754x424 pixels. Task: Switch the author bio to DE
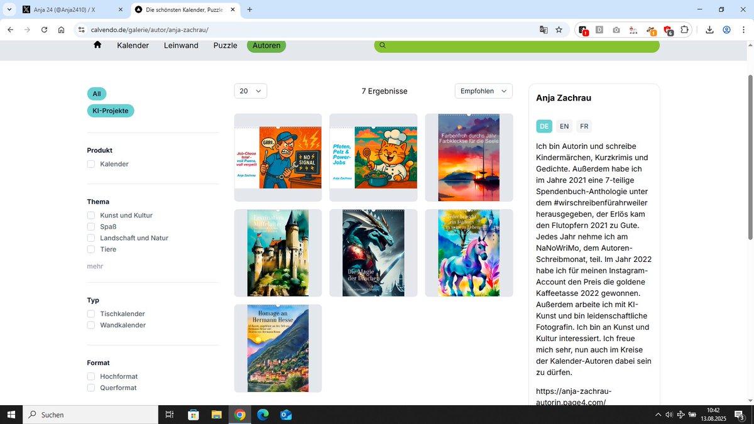pos(544,126)
